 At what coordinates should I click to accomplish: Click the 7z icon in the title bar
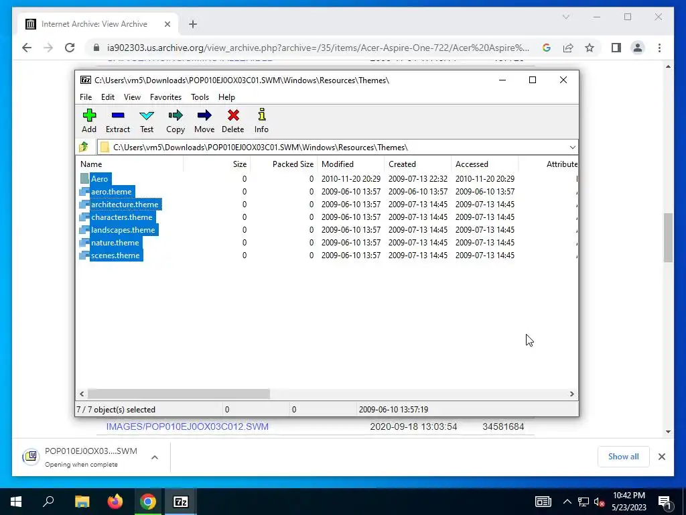point(86,80)
